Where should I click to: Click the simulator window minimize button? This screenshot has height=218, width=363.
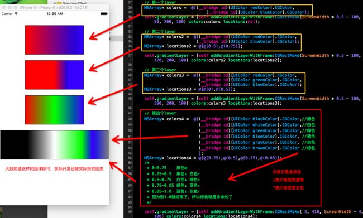9,8
